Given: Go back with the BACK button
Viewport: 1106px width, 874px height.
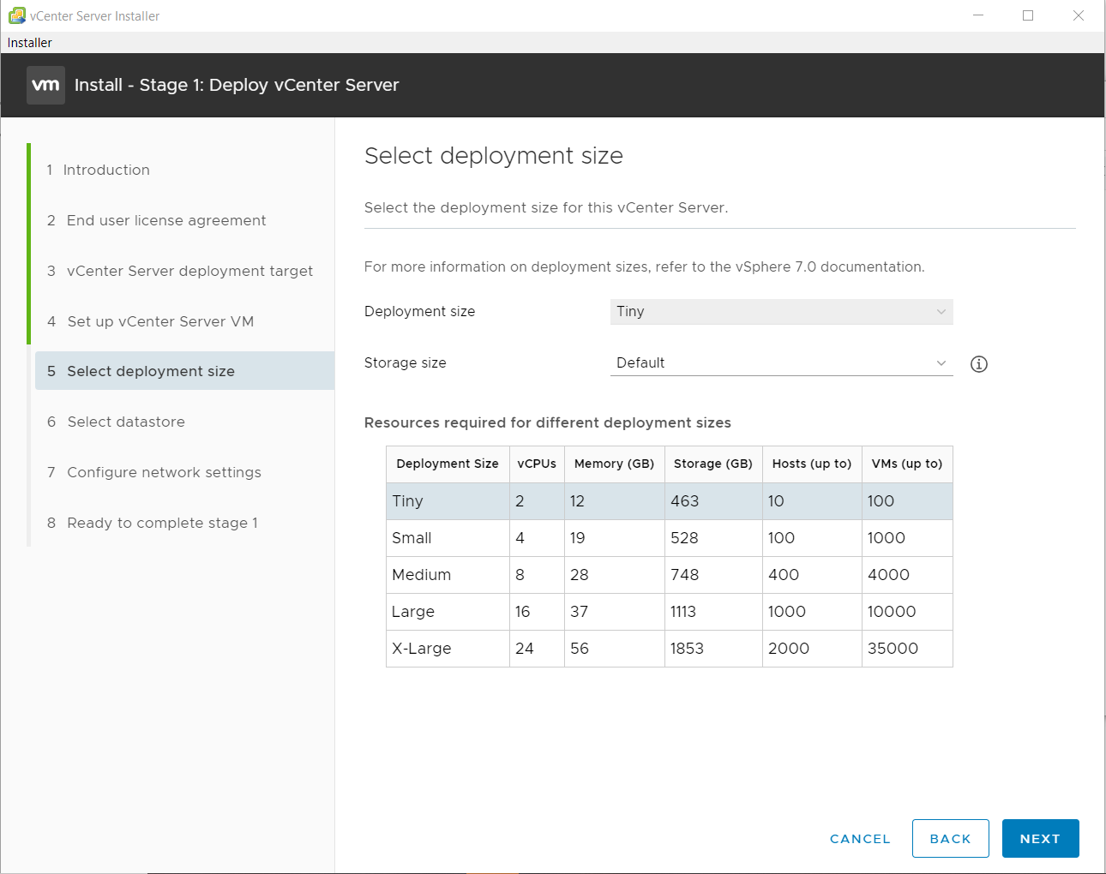Looking at the screenshot, I should (950, 839).
